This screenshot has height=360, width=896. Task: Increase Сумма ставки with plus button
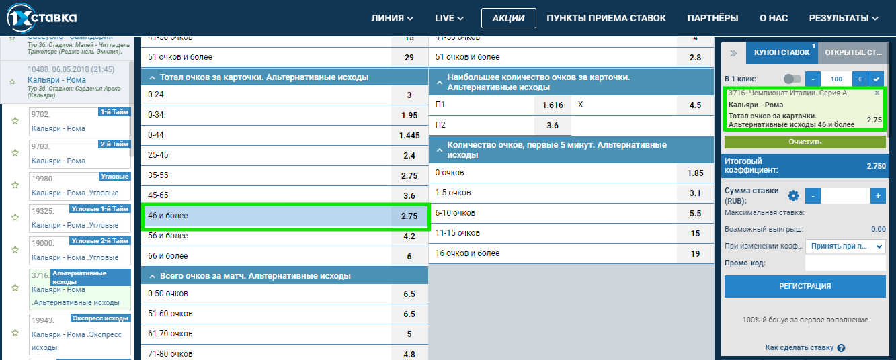click(x=878, y=196)
